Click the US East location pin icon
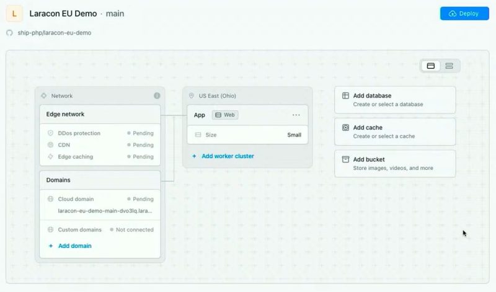This screenshot has width=496, height=292. (192, 96)
